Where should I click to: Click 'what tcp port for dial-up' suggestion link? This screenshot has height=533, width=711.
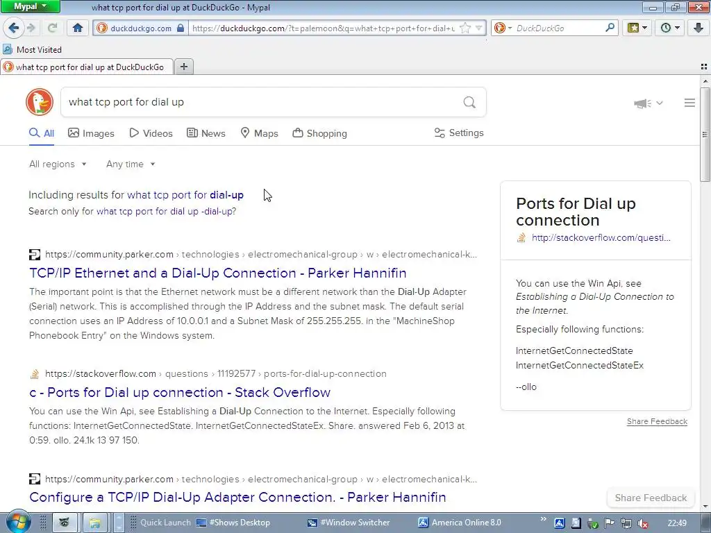pyautogui.click(x=185, y=195)
